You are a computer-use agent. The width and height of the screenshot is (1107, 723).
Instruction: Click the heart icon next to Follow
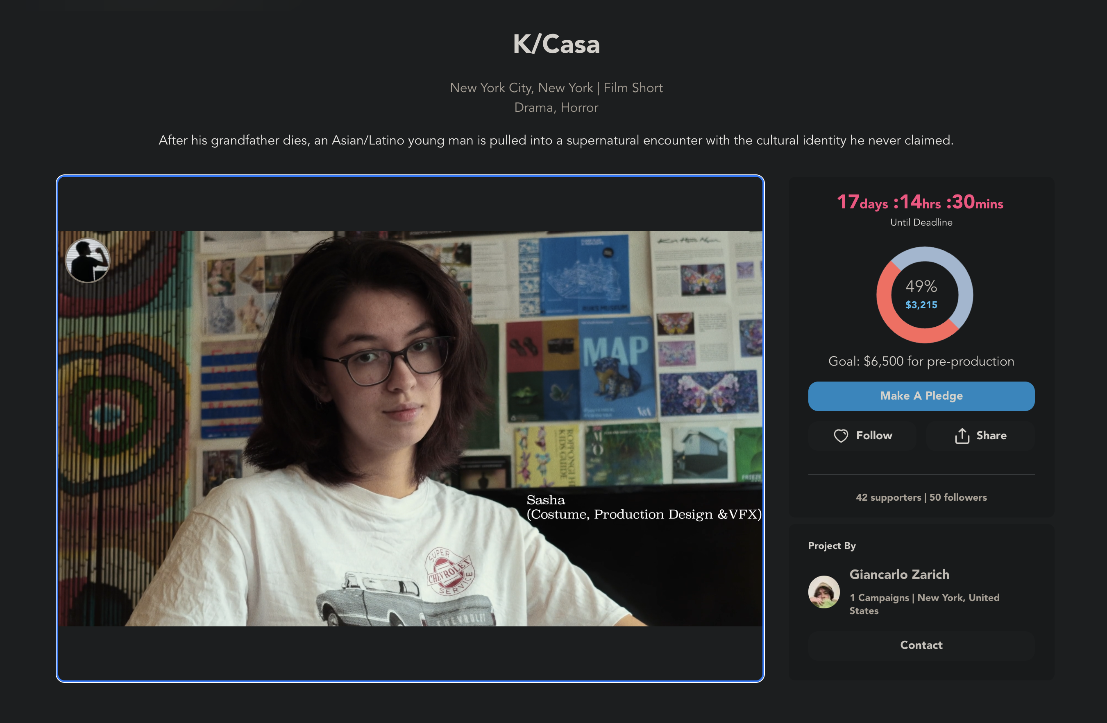(840, 435)
